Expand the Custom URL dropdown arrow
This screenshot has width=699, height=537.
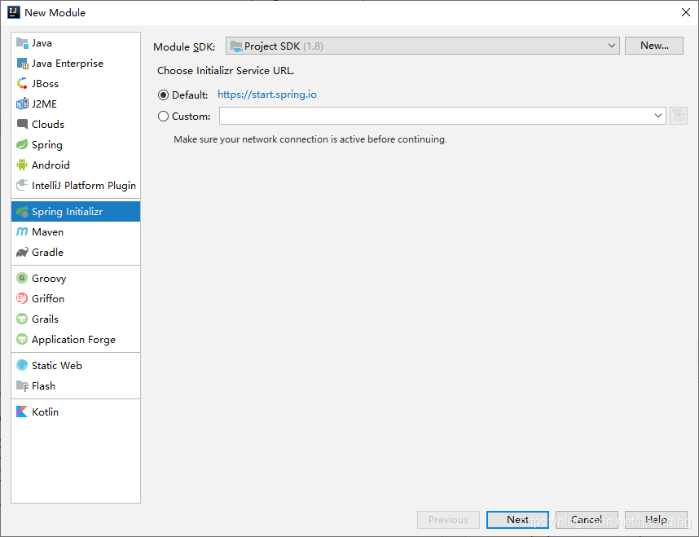[x=657, y=116]
